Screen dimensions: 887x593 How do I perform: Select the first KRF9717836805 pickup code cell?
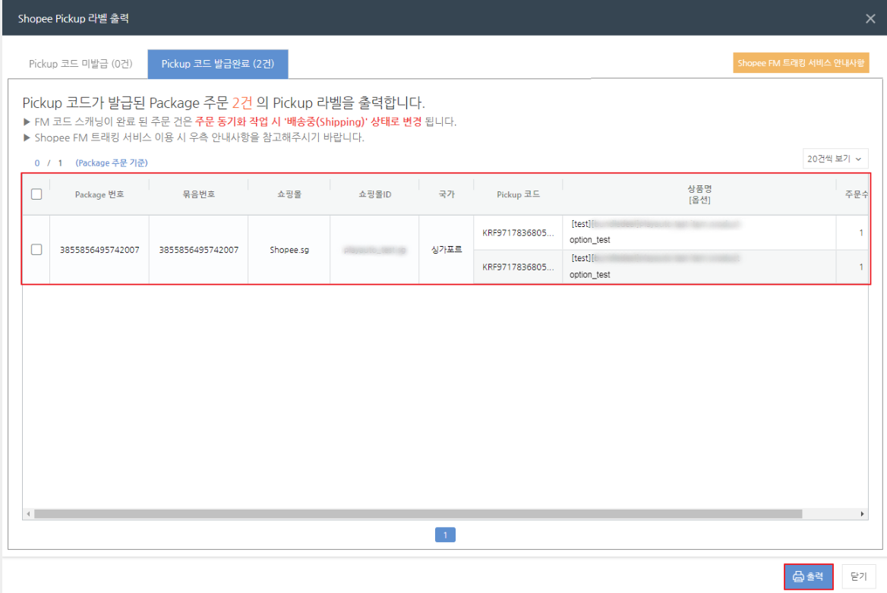pyautogui.click(x=518, y=232)
